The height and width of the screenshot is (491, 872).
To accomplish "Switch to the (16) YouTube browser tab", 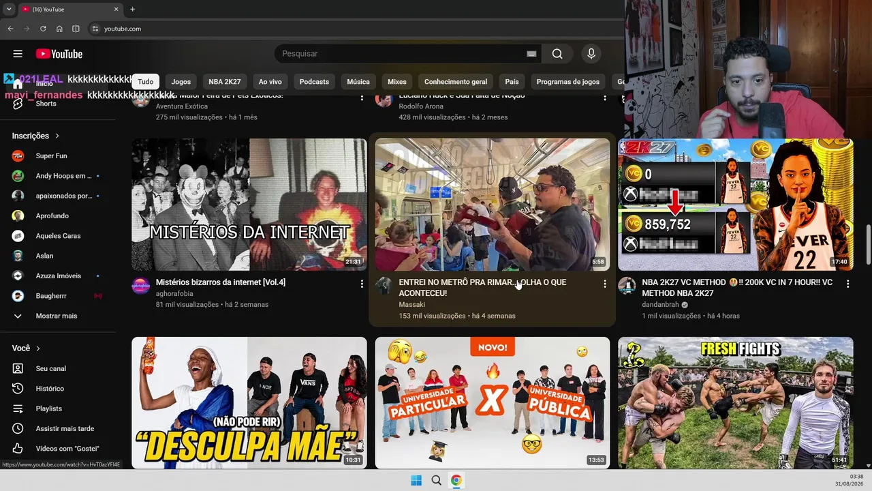I will (x=69, y=9).
